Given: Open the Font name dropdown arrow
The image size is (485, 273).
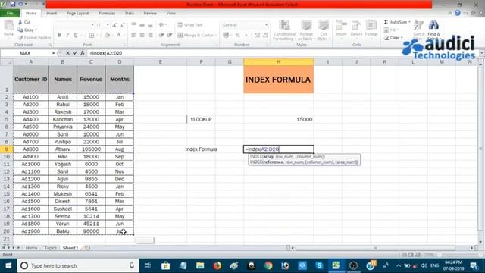Looking at the screenshot, I should [x=92, y=25].
